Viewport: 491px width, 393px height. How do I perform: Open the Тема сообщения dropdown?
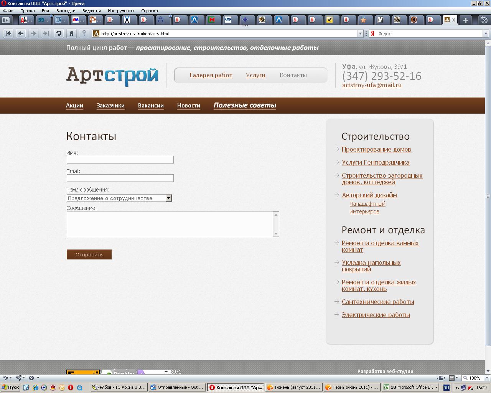(168, 198)
